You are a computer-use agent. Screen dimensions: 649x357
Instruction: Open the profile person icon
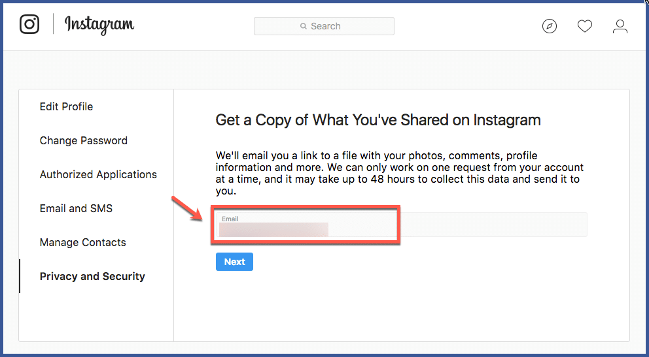[620, 26]
